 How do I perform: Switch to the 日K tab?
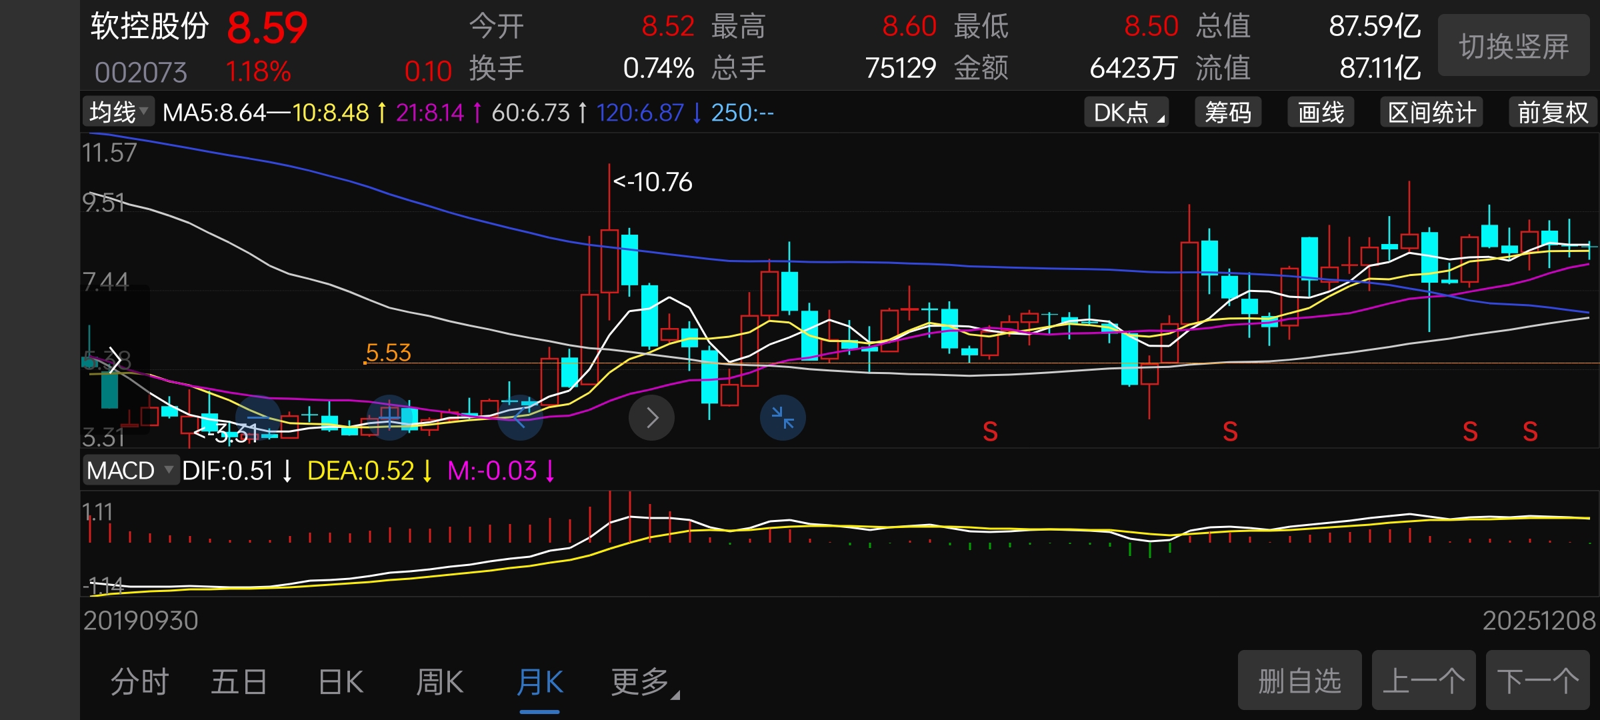tap(341, 683)
